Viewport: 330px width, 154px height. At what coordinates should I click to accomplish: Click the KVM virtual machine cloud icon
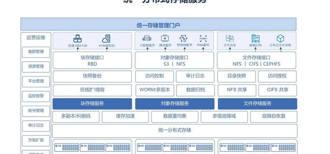click(106, 39)
